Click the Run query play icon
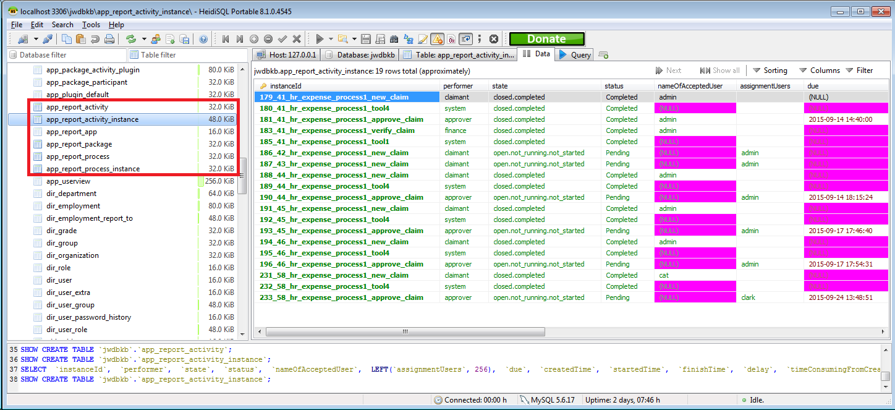 click(x=320, y=39)
